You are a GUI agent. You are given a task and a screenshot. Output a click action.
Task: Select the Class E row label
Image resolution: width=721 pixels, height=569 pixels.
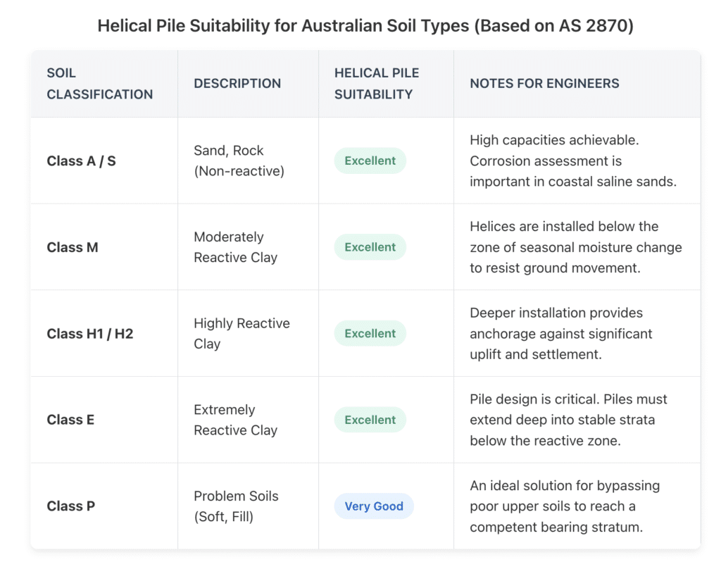point(70,420)
